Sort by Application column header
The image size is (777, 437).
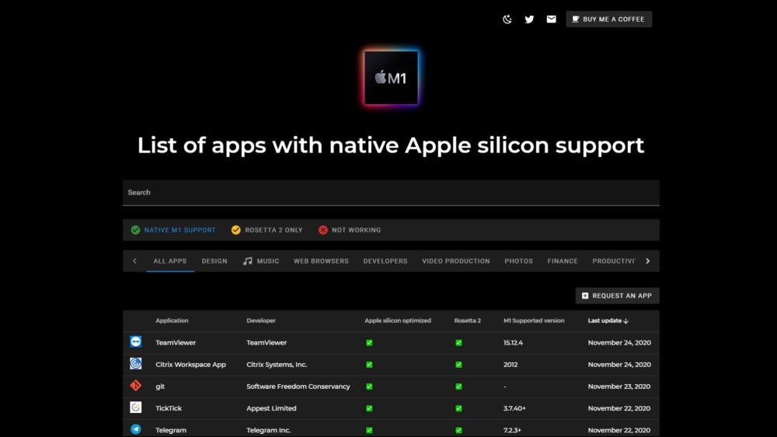click(x=172, y=321)
